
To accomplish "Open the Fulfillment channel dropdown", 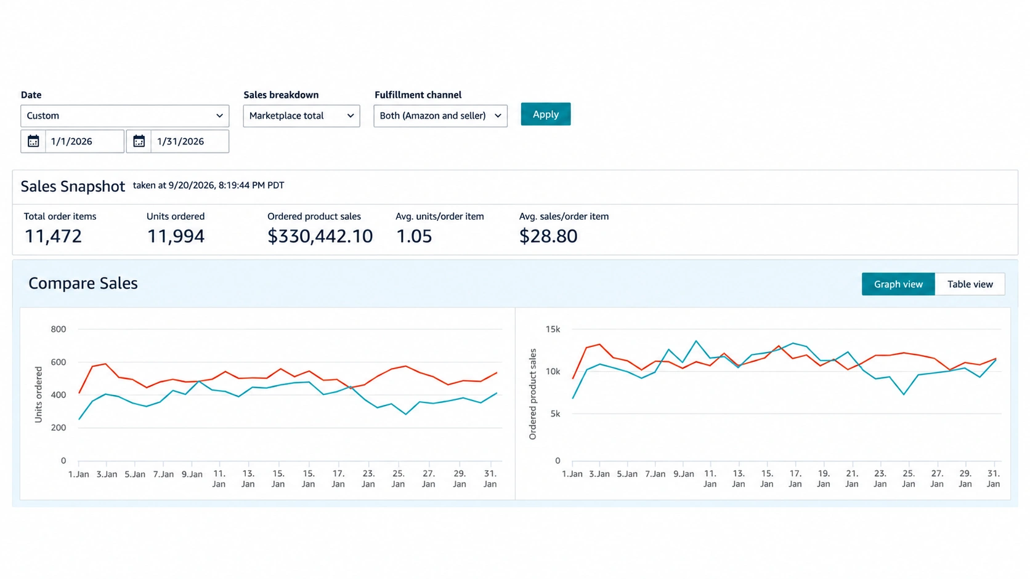I will coord(440,116).
